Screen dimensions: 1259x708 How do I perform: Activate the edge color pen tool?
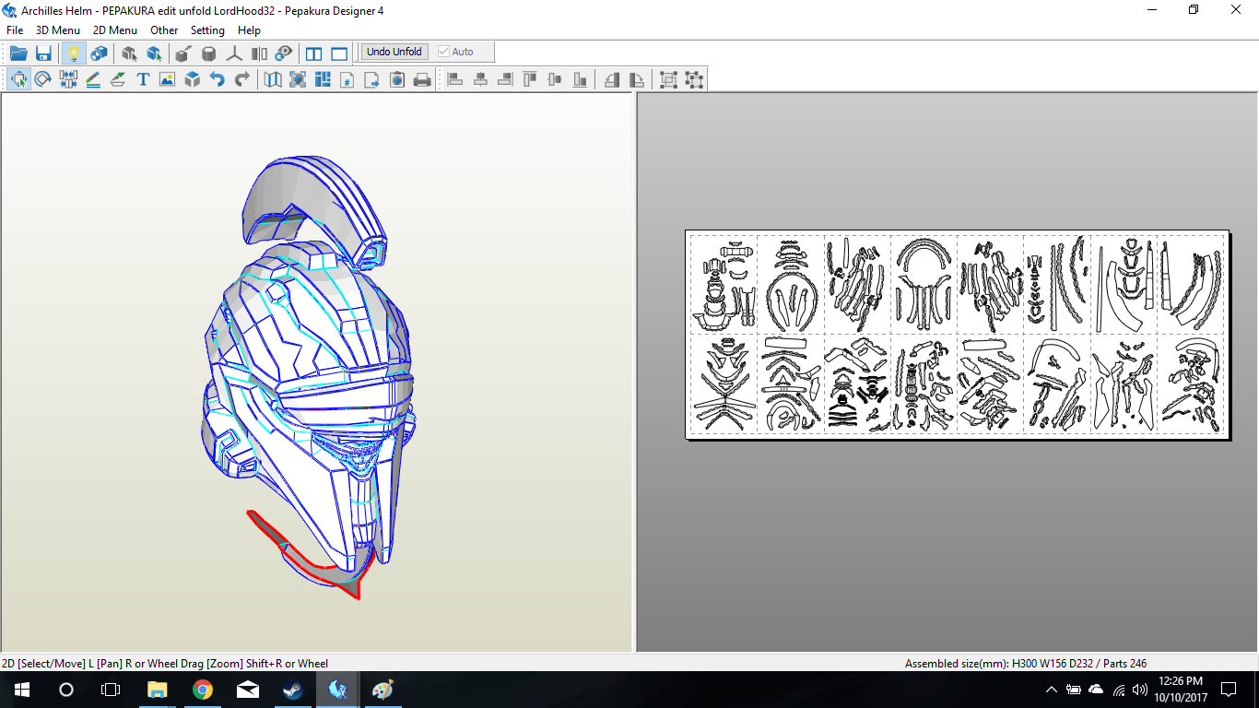tap(118, 79)
